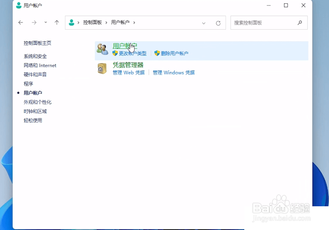Click the title bar user account icon
Viewport: 329px width, 230px height.
[19, 5]
